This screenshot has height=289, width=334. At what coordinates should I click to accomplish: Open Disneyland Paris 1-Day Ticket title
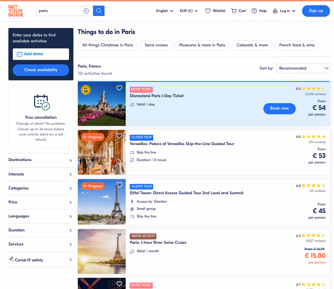coord(156,96)
